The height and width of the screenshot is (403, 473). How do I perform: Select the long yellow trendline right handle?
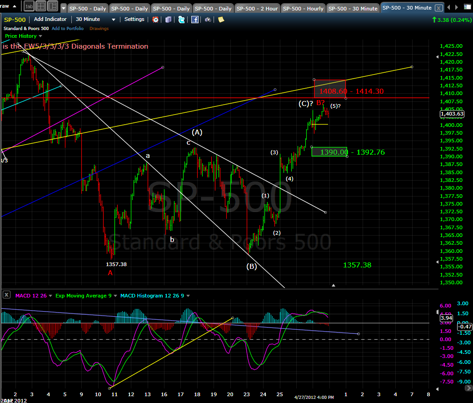pyautogui.click(x=412, y=67)
